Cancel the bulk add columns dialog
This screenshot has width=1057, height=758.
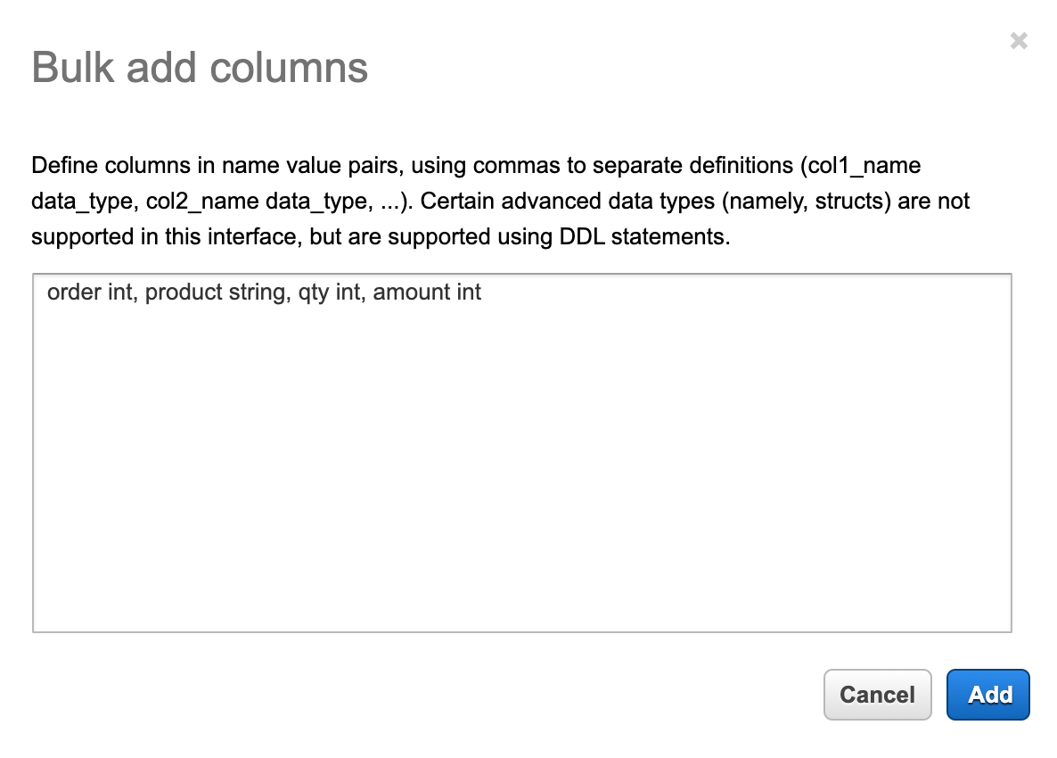point(877,695)
